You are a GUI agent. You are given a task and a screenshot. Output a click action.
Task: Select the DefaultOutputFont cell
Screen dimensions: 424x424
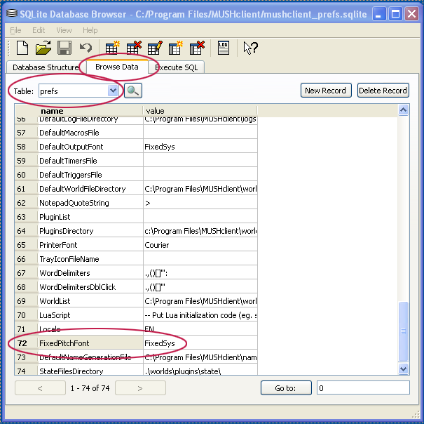pyautogui.click(x=90, y=147)
